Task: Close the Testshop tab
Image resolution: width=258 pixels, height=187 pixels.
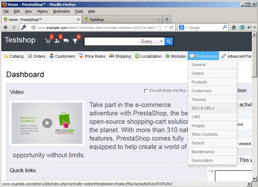Action: [x=159, y=19]
